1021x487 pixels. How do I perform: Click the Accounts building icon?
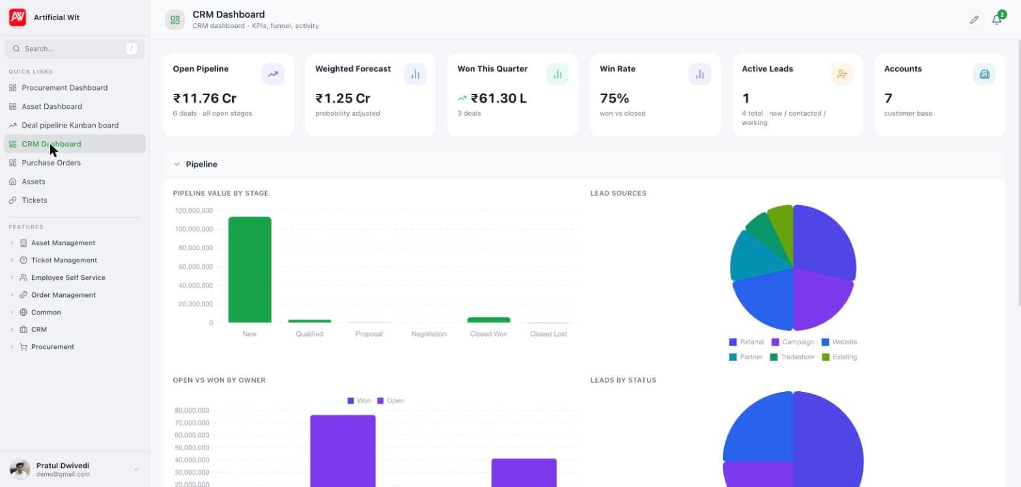[x=984, y=74]
